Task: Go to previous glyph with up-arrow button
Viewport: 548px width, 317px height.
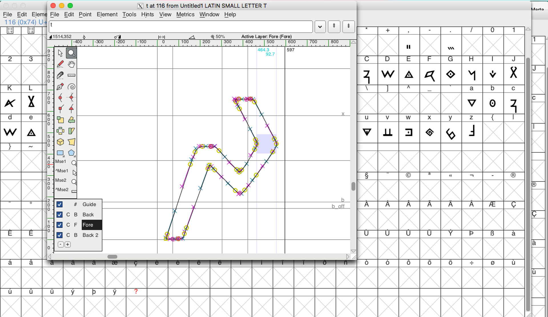Action: (x=334, y=27)
